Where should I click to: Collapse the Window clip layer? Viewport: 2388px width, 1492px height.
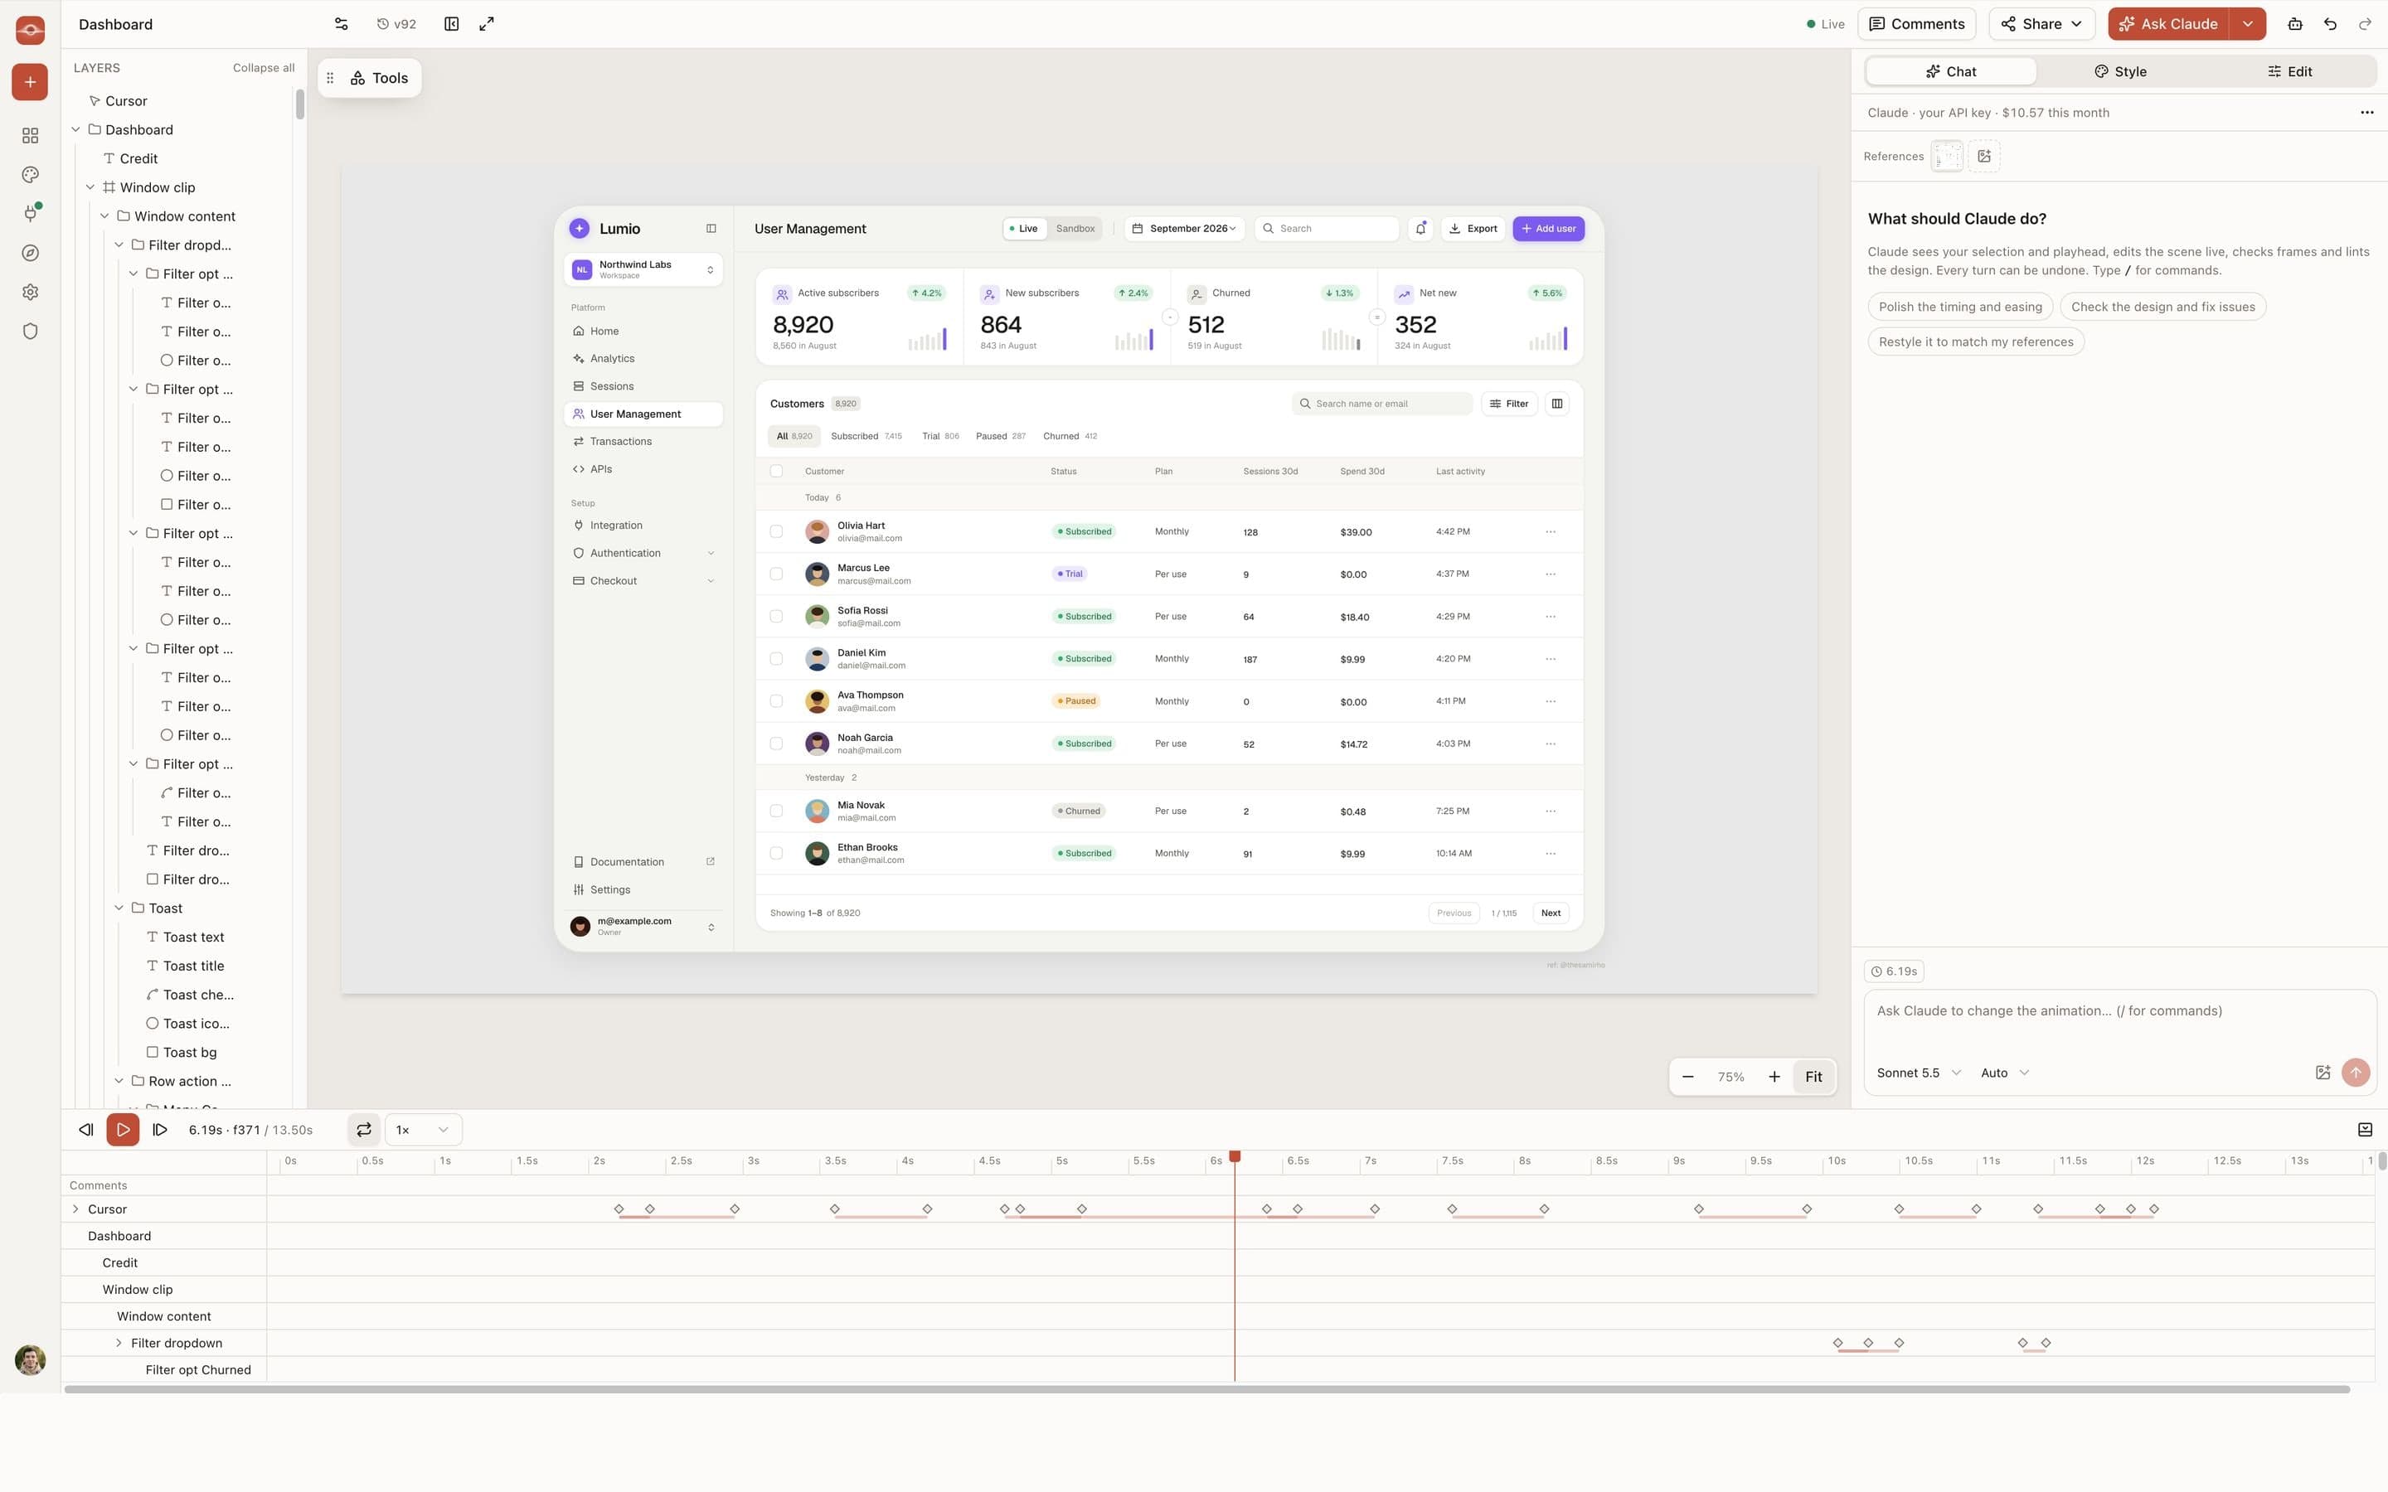(90, 187)
